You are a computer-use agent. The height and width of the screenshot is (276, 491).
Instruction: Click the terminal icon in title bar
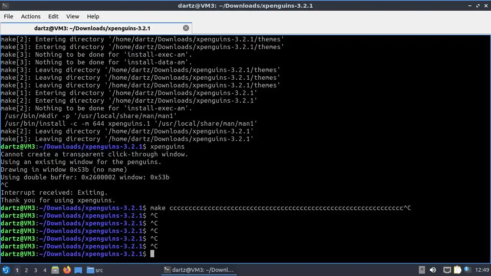(5, 5)
